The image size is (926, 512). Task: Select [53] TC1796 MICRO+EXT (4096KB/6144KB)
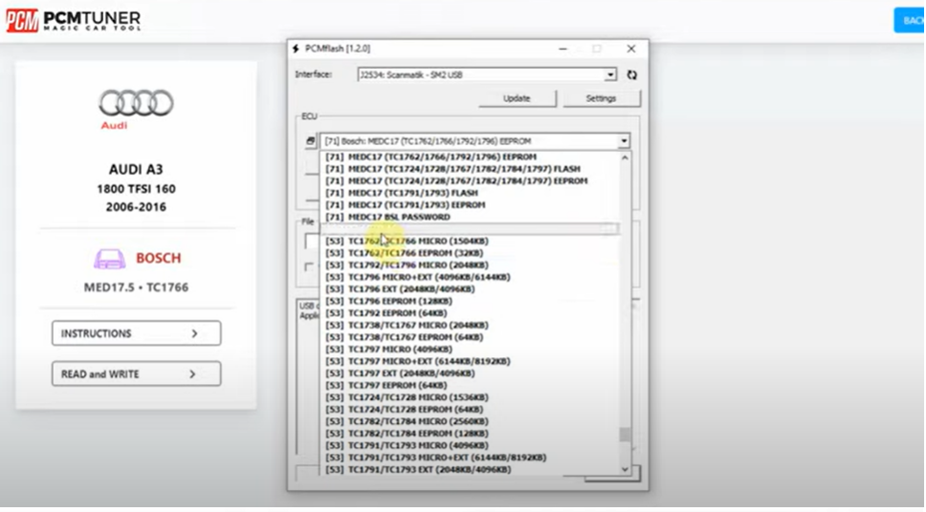coord(470,277)
